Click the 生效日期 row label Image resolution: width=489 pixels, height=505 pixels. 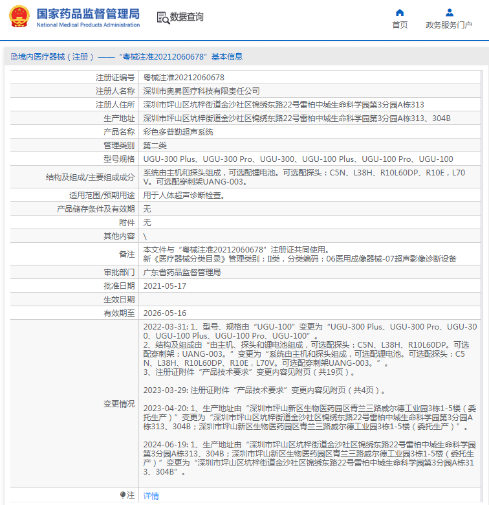[x=119, y=300]
